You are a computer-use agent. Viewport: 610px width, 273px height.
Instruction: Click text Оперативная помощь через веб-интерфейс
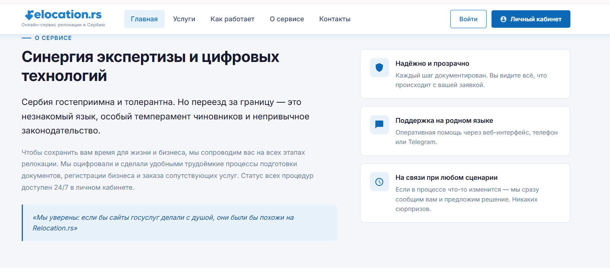[x=477, y=137]
